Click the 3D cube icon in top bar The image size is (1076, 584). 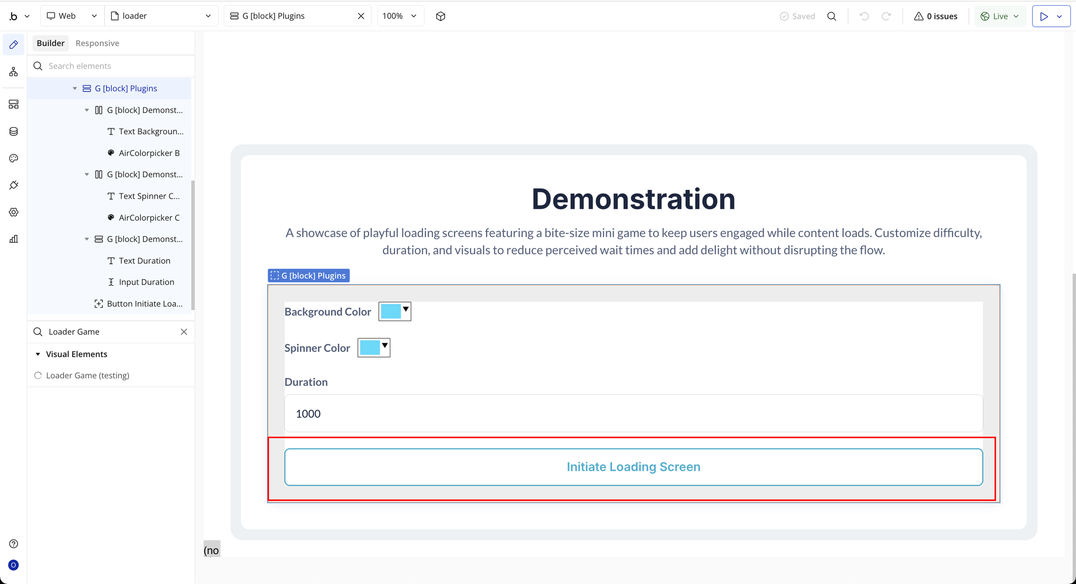[440, 16]
